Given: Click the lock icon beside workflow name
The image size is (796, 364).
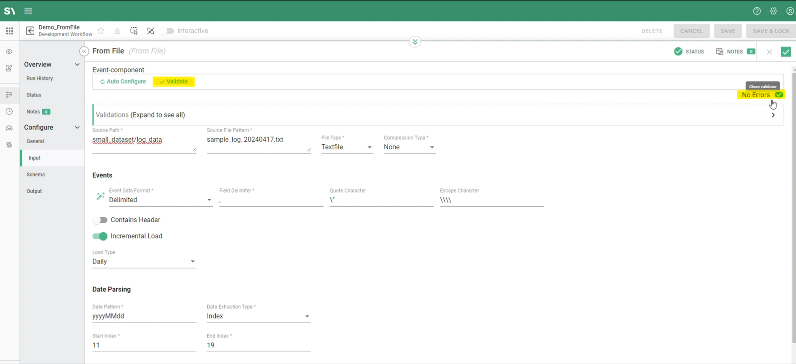Looking at the screenshot, I should (x=117, y=31).
